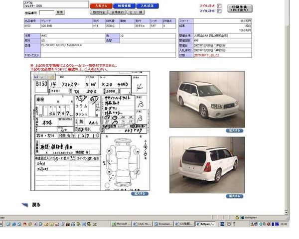This screenshot has width=299, height=239.
Task: Click the 印刷準備 (PDF出力) button
Action: (x=240, y=8)
